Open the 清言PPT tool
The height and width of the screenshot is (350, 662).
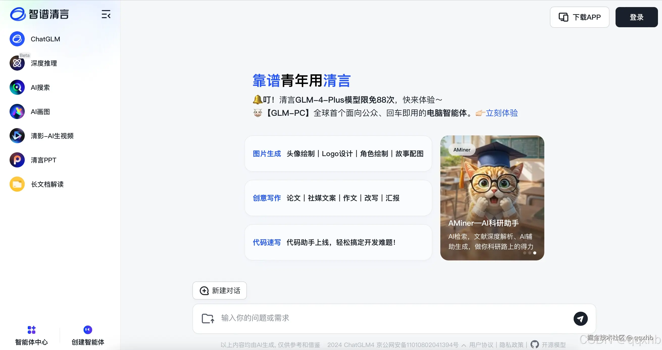[43, 160]
